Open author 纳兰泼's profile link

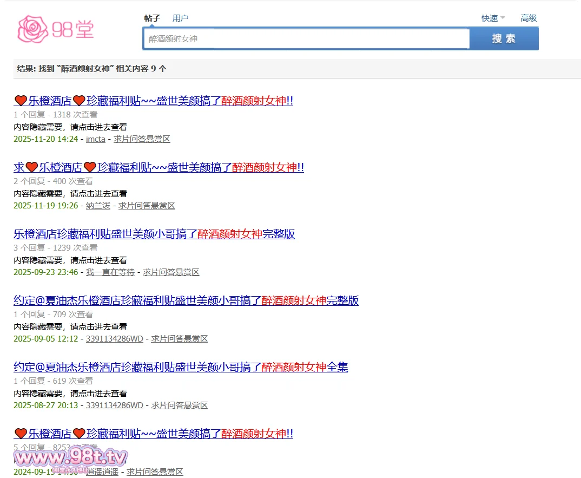pyautogui.click(x=98, y=206)
